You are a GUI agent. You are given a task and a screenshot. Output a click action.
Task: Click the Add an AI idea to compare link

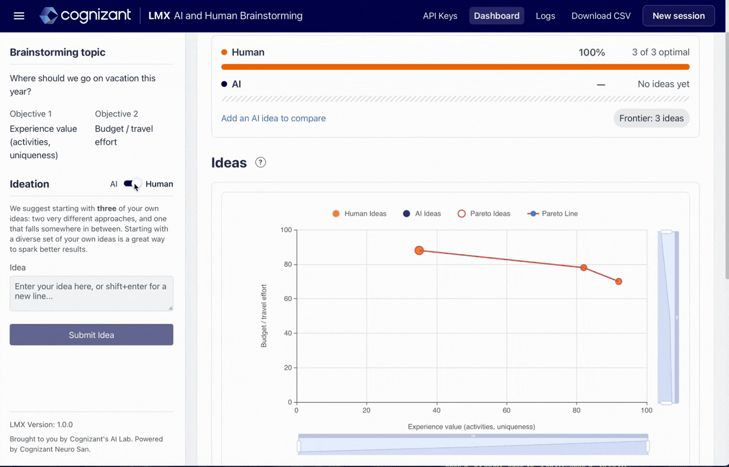click(273, 118)
